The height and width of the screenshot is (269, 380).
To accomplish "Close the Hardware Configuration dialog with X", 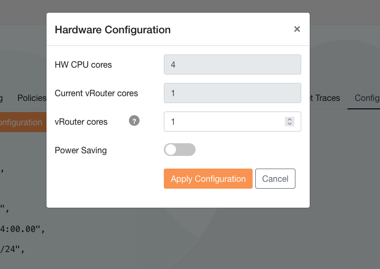I will [x=297, y=29].
